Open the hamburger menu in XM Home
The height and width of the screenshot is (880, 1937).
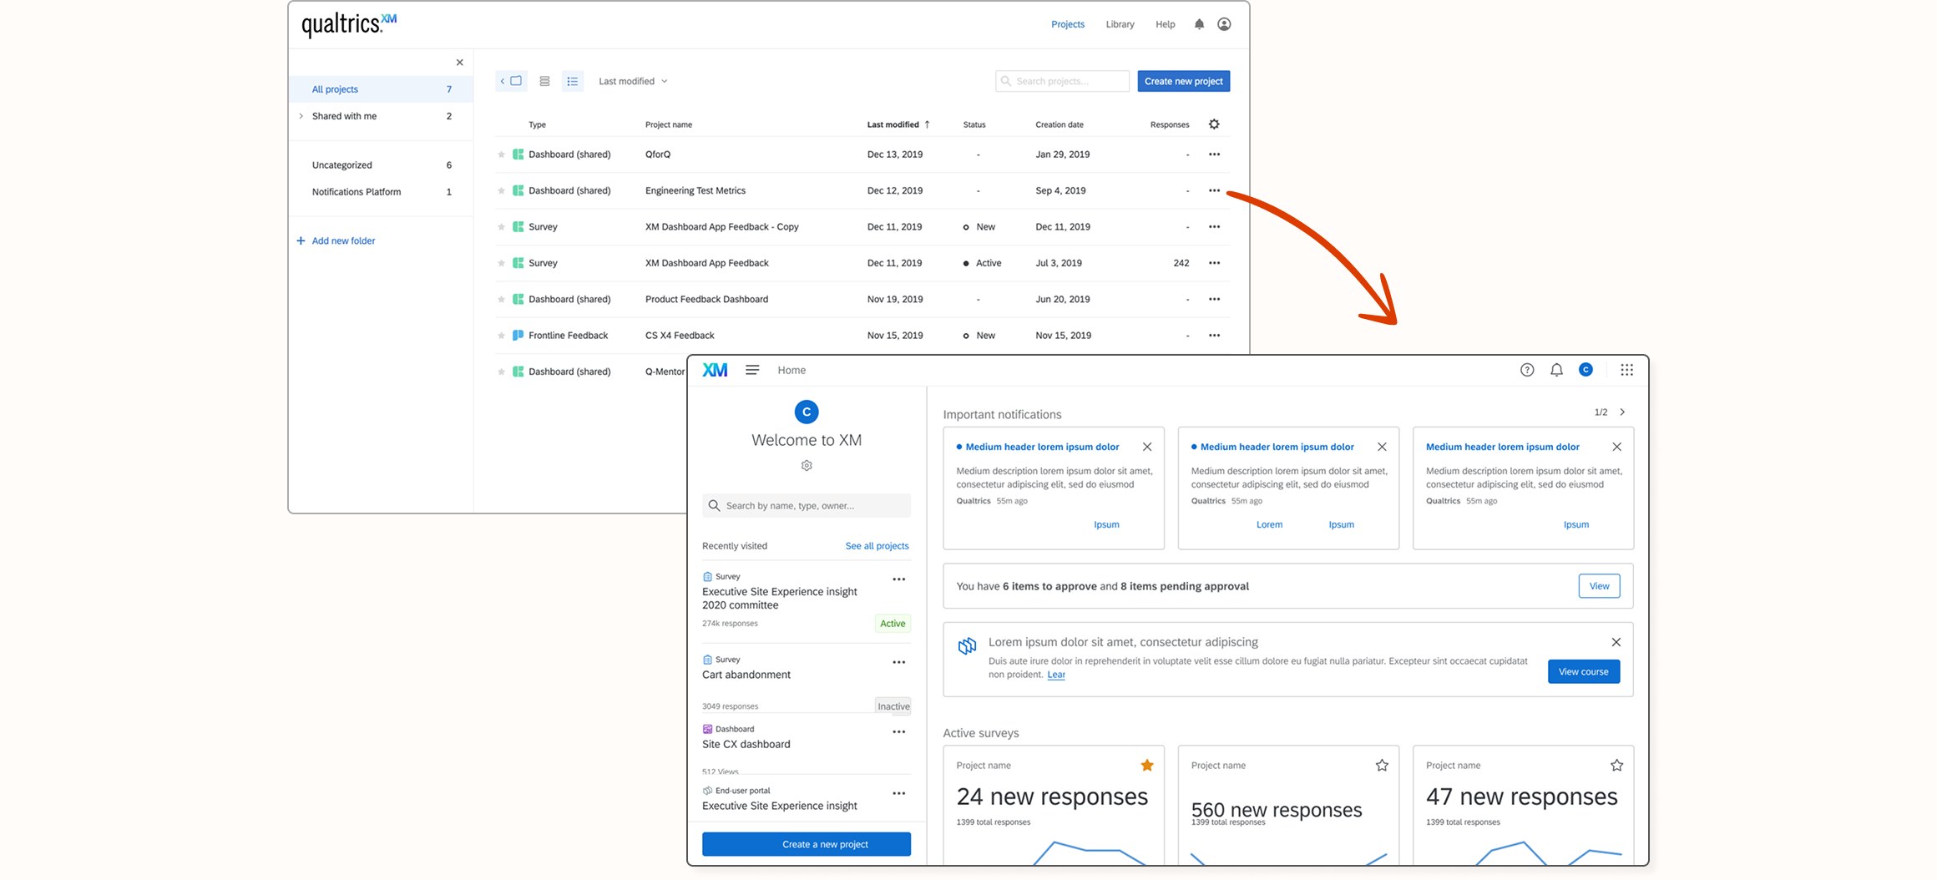point(752,370)
